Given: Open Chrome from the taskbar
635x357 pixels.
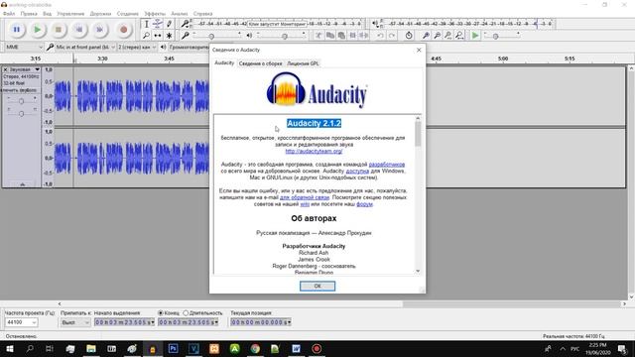Looking at the screenshot, I should (255, 348).
